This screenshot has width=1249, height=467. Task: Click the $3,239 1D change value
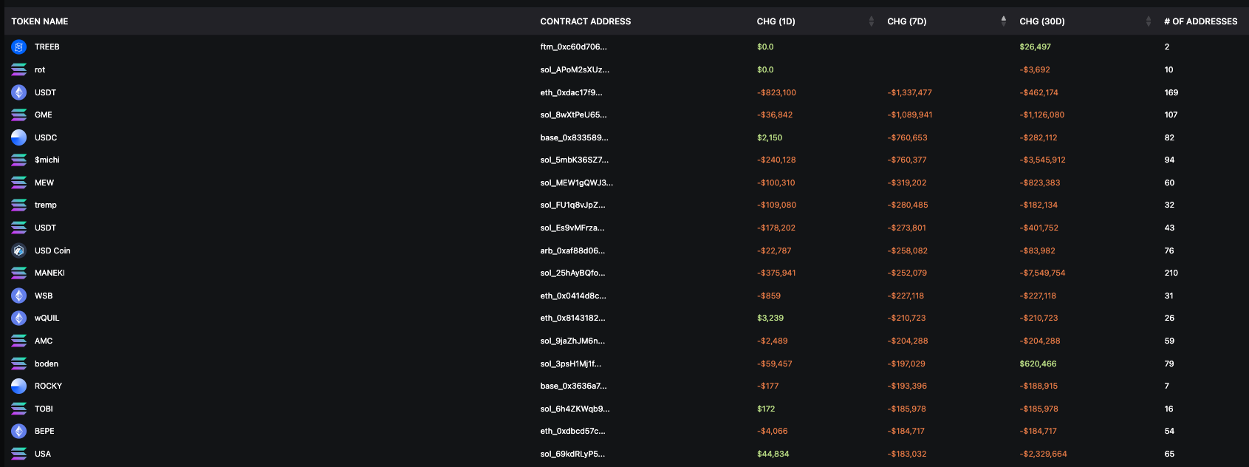770,318
